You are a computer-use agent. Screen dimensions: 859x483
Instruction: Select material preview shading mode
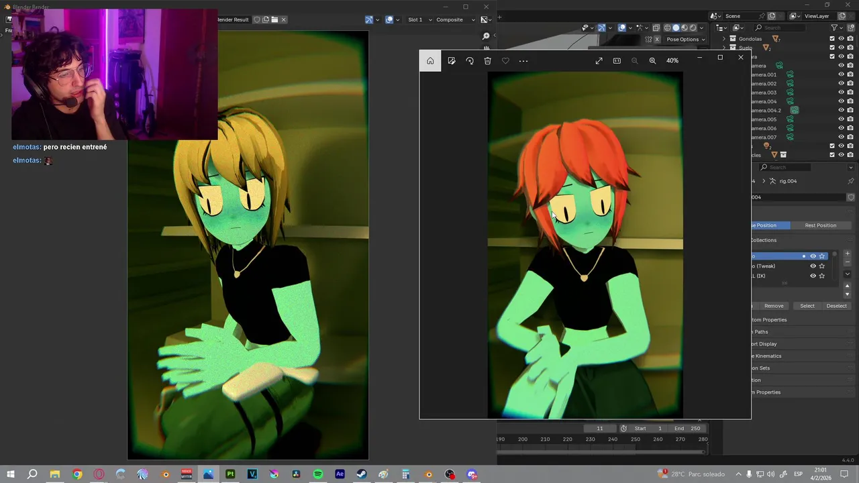685,28
